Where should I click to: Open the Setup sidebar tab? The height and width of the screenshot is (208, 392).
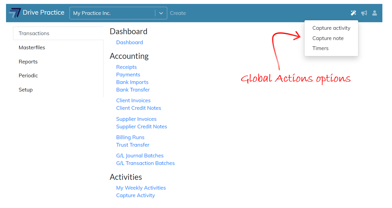[26, 90]
